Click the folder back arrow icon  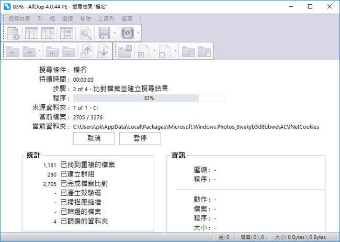click(x=13, y=51)
